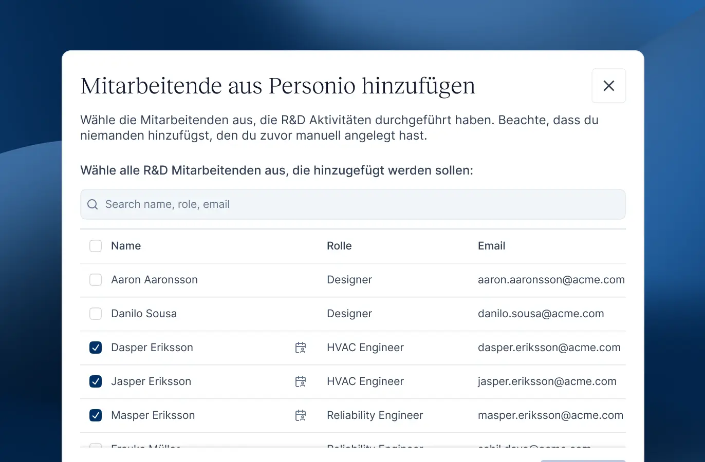This screenshot has height=462, width=705.
Task: Check the box for Aaron Aaronsson
Action: click(x=96, y=280)
